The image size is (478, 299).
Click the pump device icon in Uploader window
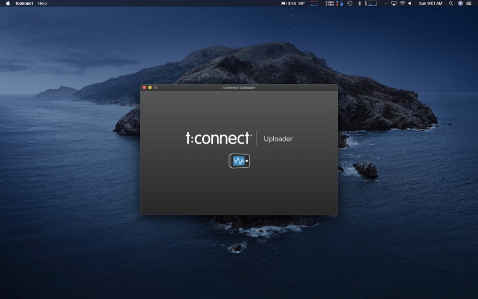pyautogui.click(x=240, y=161)
